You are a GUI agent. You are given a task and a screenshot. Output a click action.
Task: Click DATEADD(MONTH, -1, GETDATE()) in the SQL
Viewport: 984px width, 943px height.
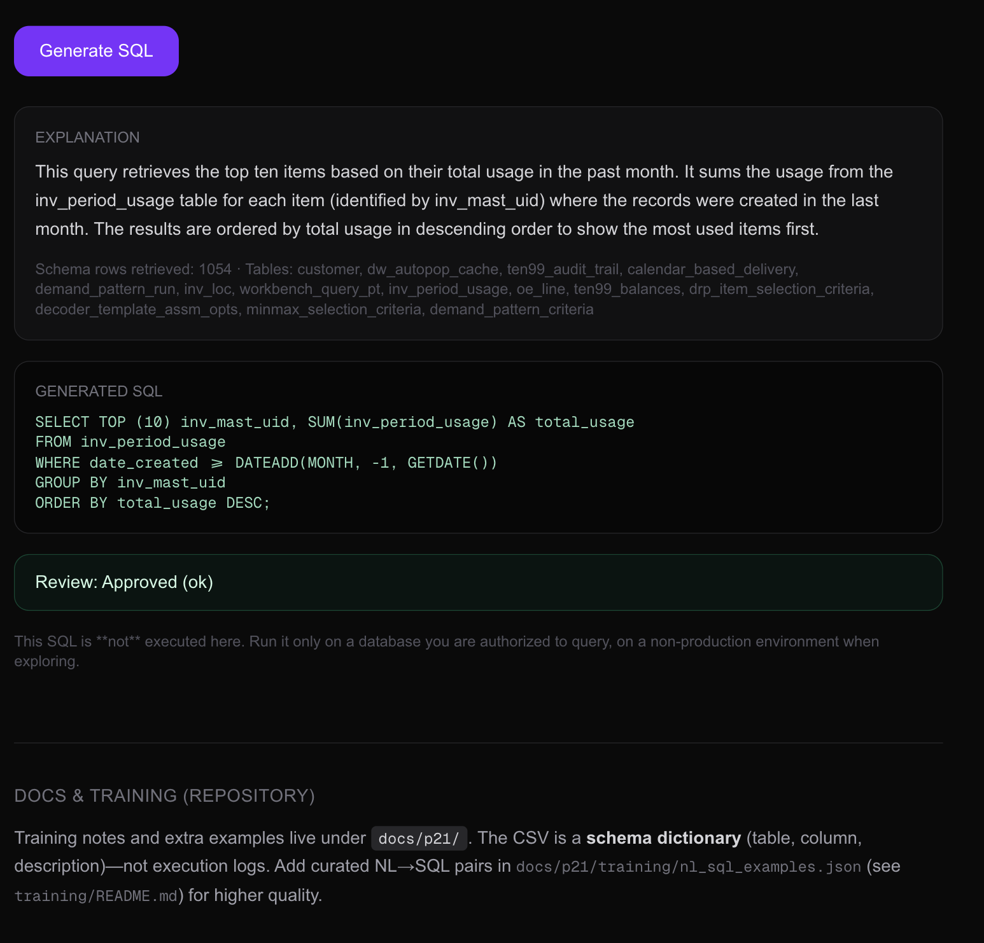[x=366, y=463]
